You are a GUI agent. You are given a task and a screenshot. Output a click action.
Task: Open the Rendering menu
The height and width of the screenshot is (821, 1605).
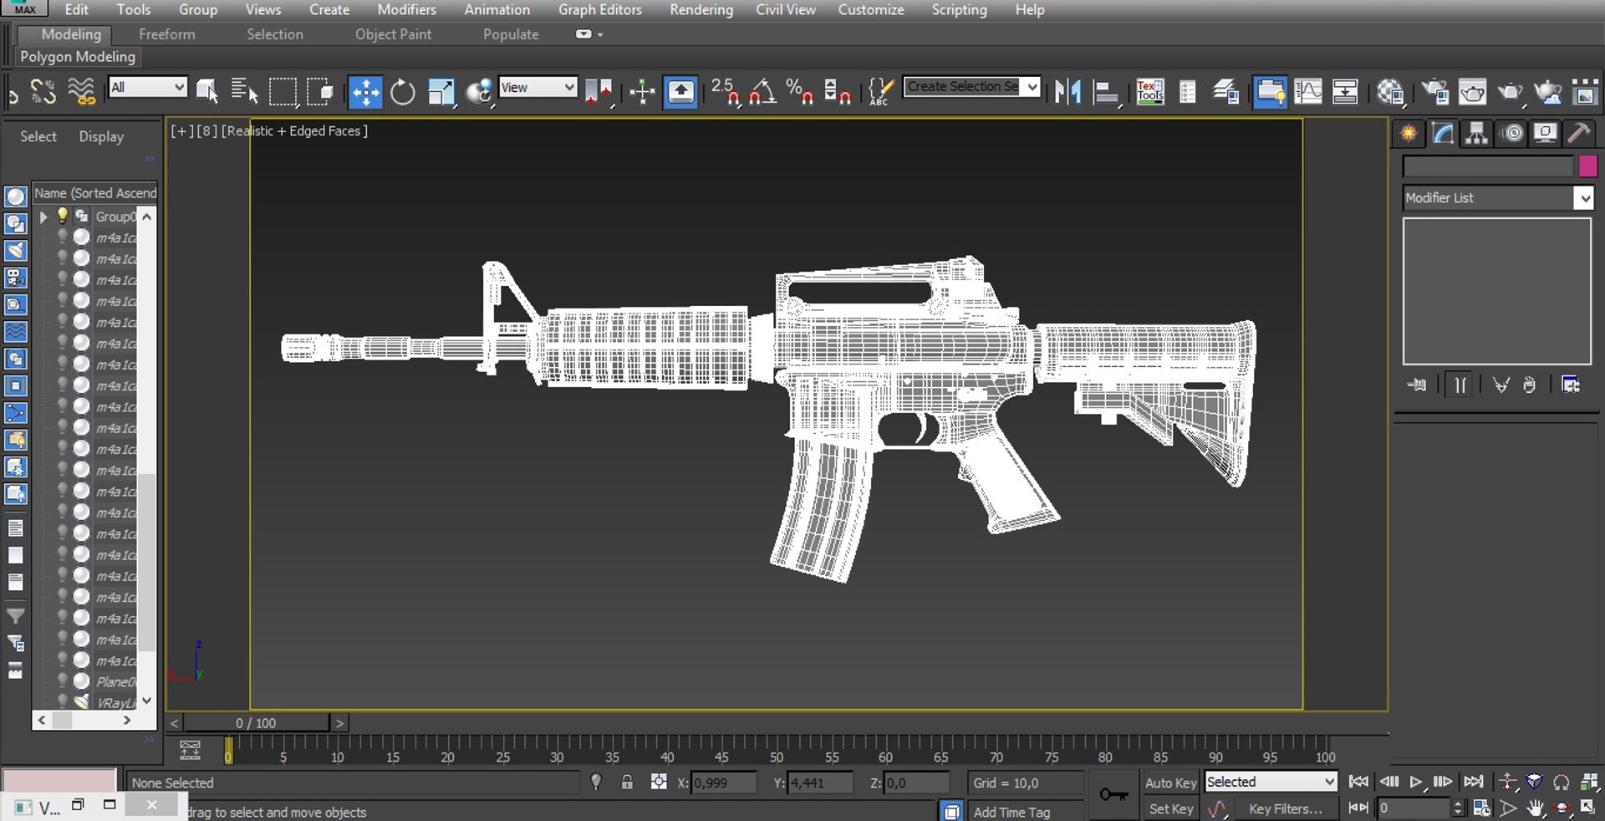[x=701, y=10]
